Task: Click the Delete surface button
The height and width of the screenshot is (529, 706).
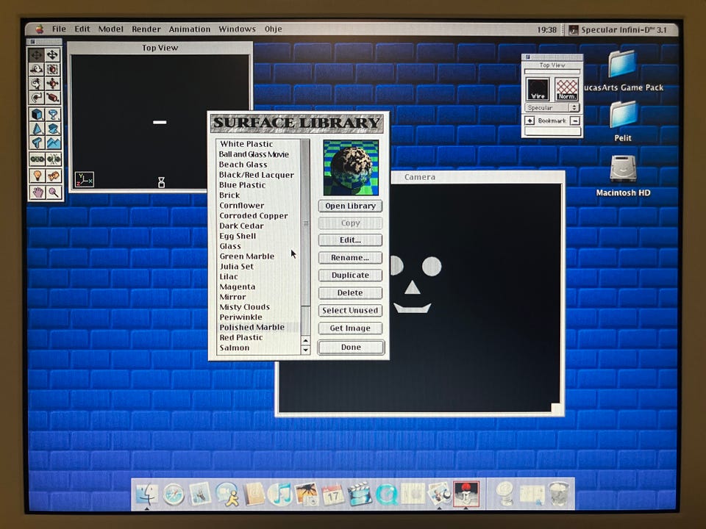Action: pyautogui.click(x=350, y=293)
